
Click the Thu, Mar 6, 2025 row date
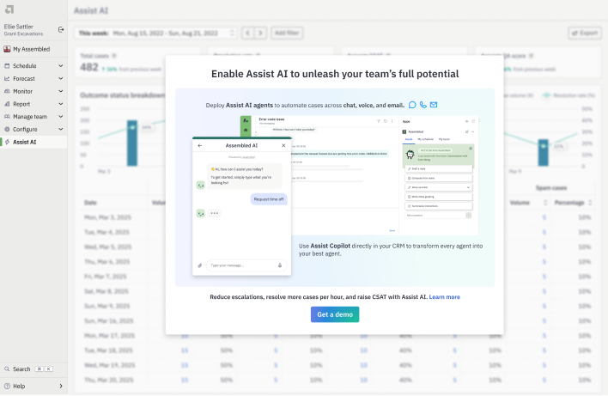[x=107, y=262]
